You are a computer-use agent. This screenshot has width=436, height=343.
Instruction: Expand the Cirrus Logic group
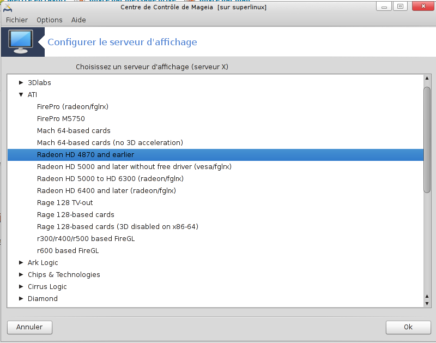click(x=21, y=286)
